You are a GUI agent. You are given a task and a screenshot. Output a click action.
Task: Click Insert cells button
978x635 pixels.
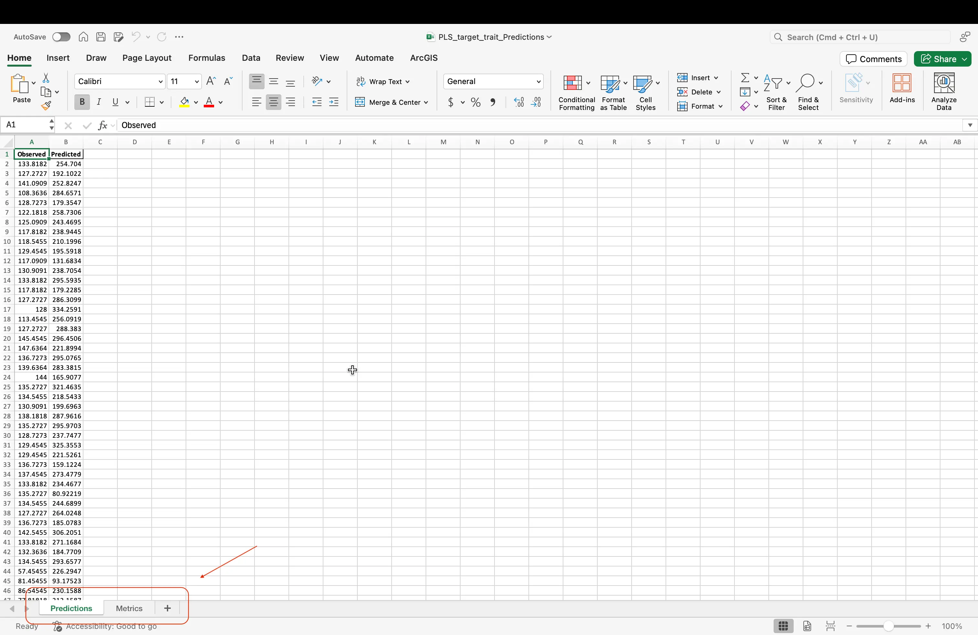tap(698, 78)
